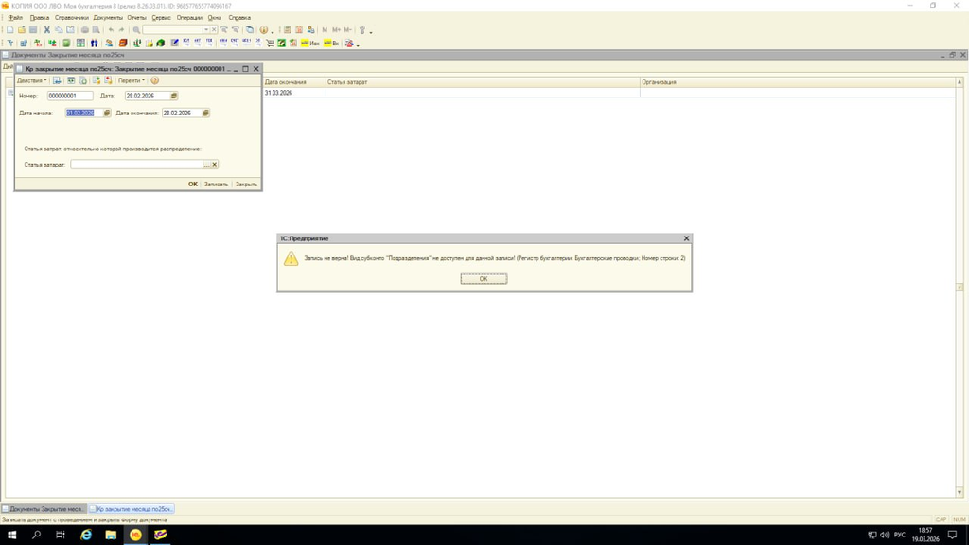Switch to Документы Закрытие месяца window tab

click(x=44, y=509)
